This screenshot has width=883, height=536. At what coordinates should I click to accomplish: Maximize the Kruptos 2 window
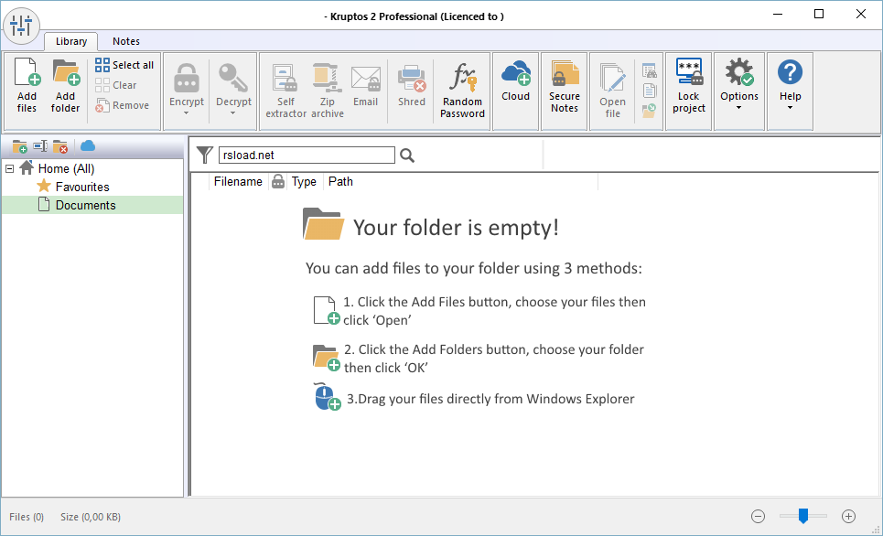[x=819, y=14]
